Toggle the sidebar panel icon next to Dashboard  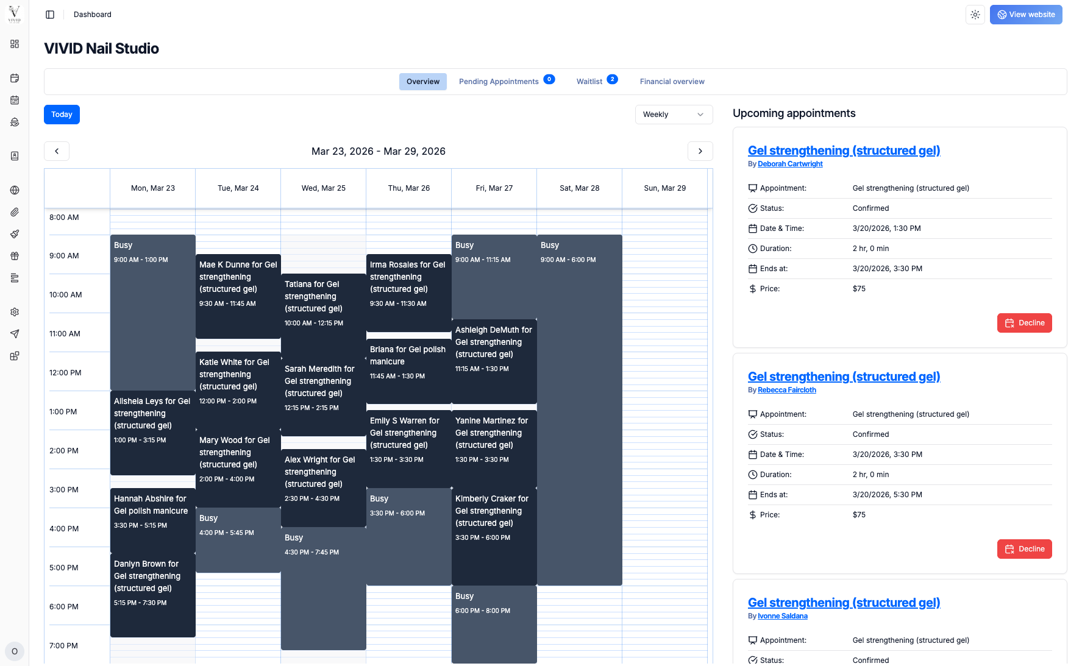coord(50,15)
